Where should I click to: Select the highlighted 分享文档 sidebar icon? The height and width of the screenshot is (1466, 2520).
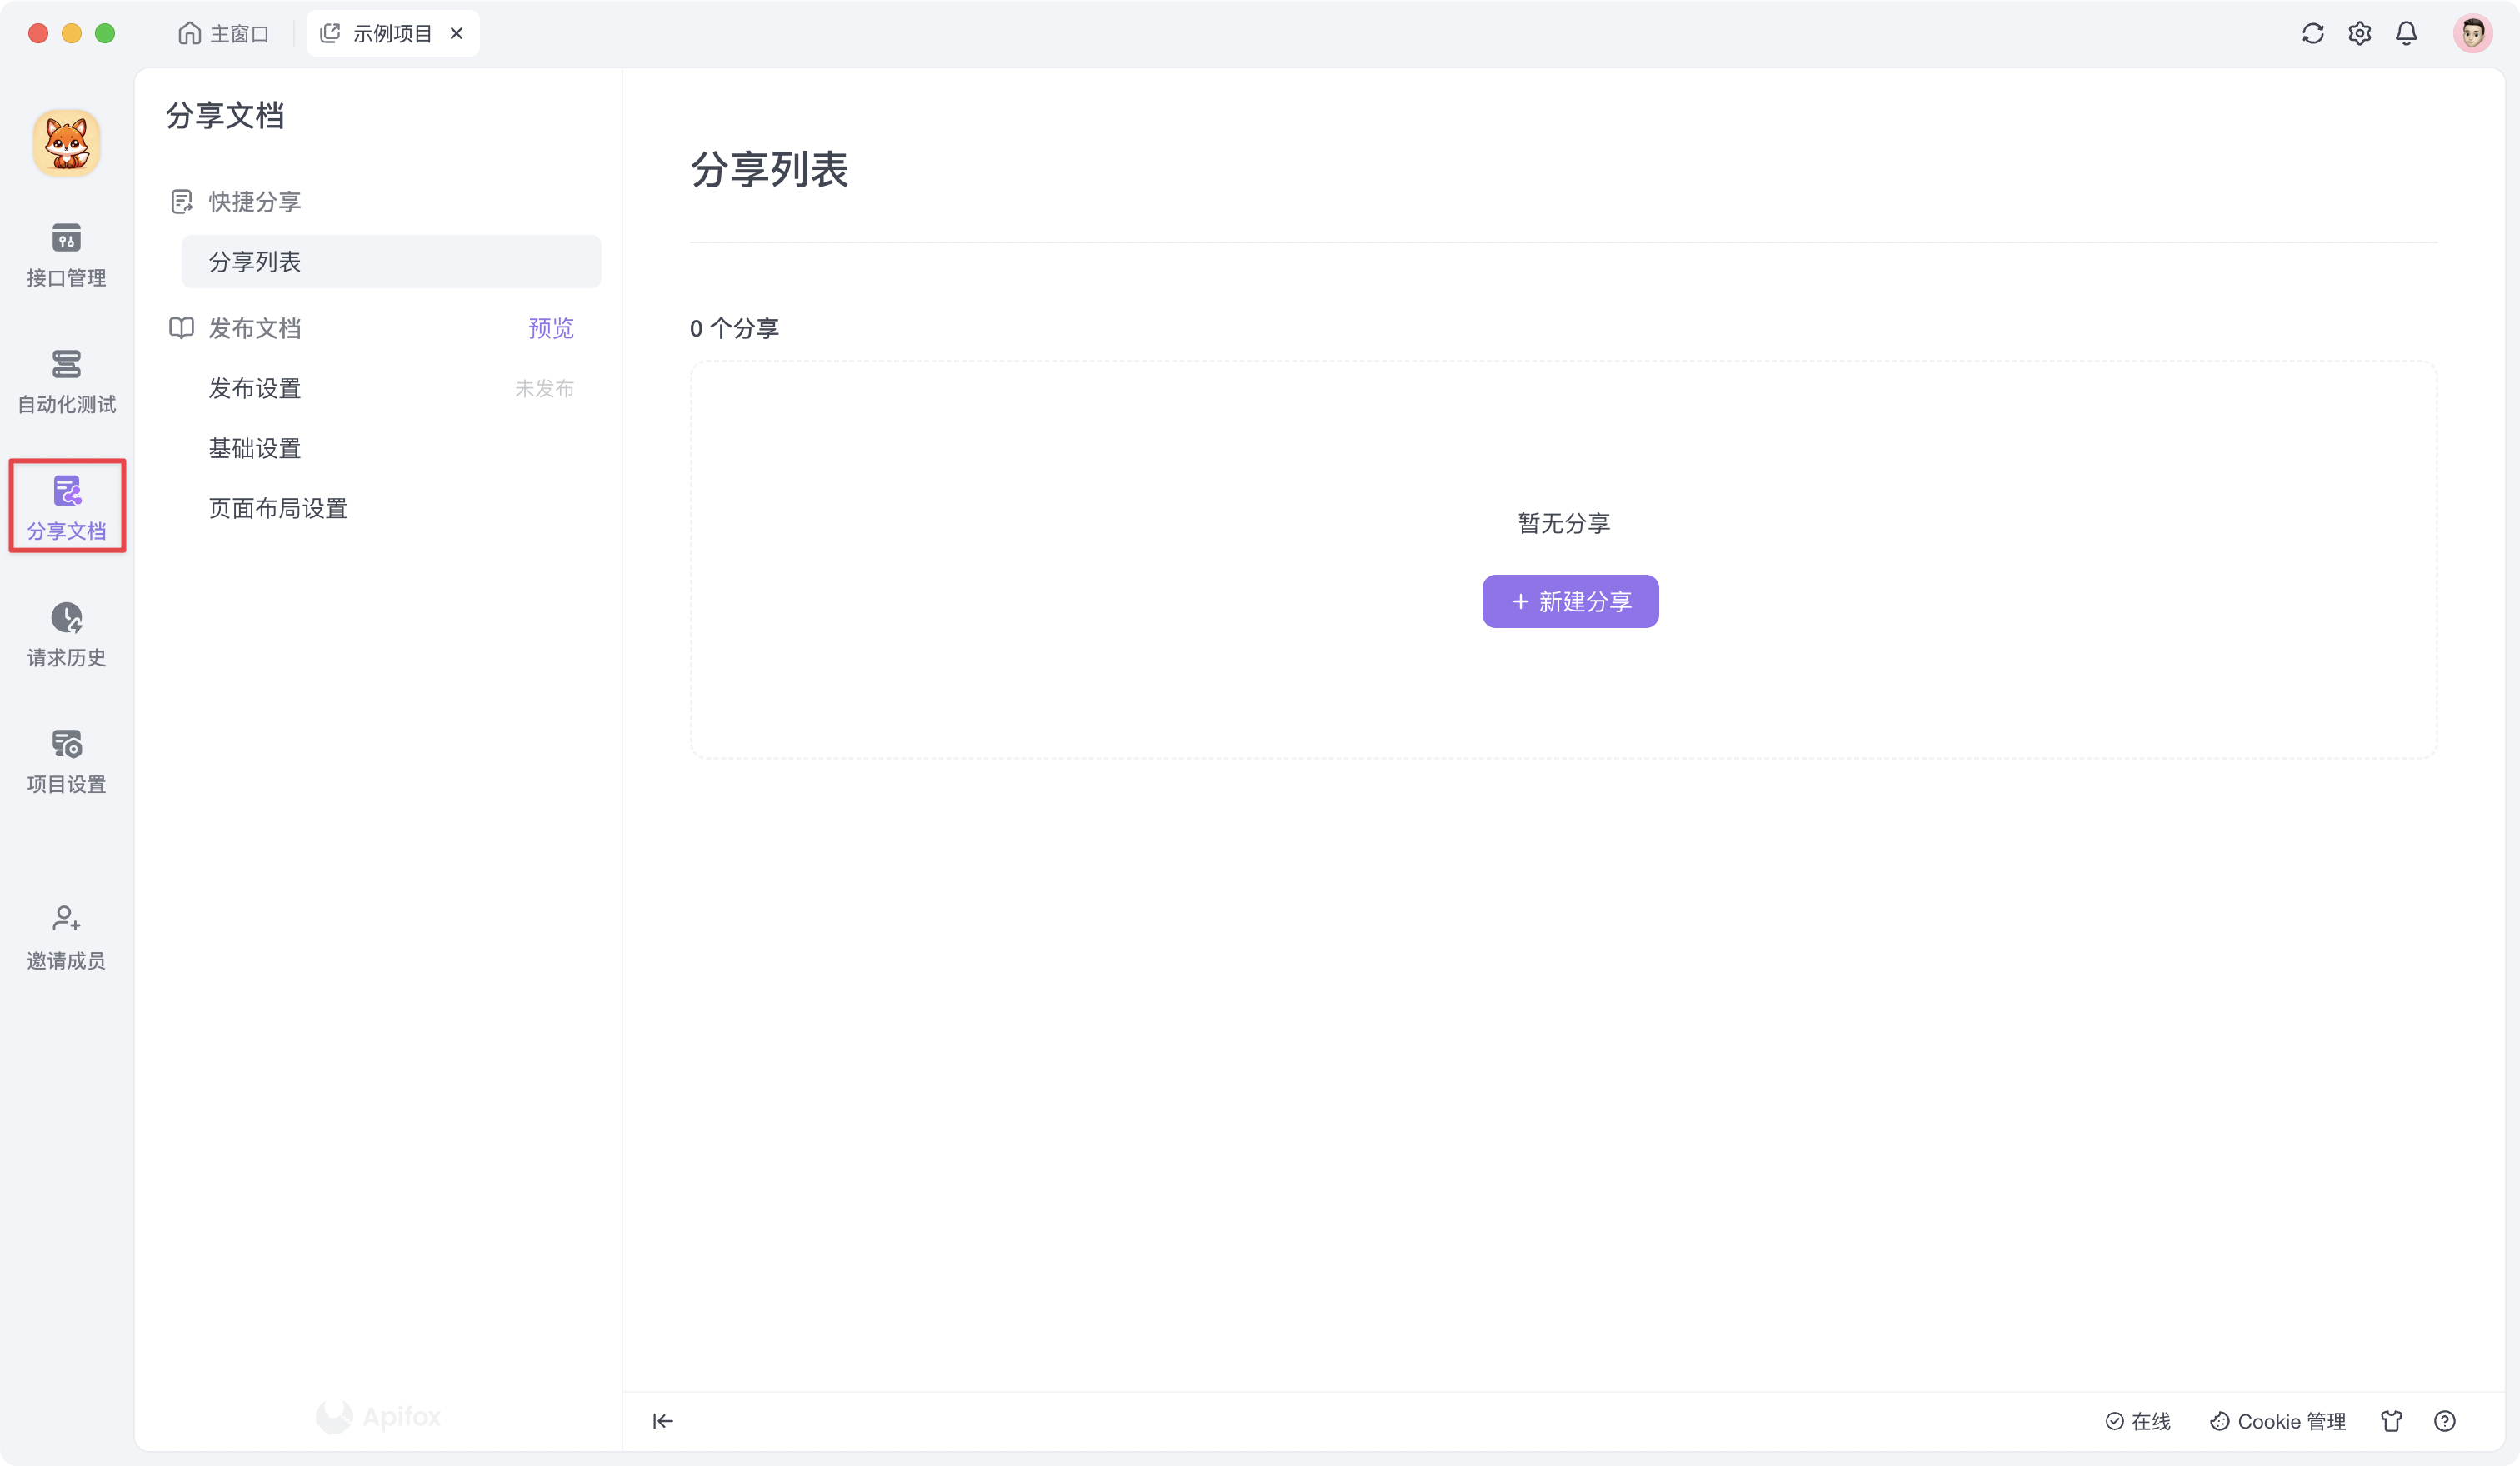click(x=66, y=506)
